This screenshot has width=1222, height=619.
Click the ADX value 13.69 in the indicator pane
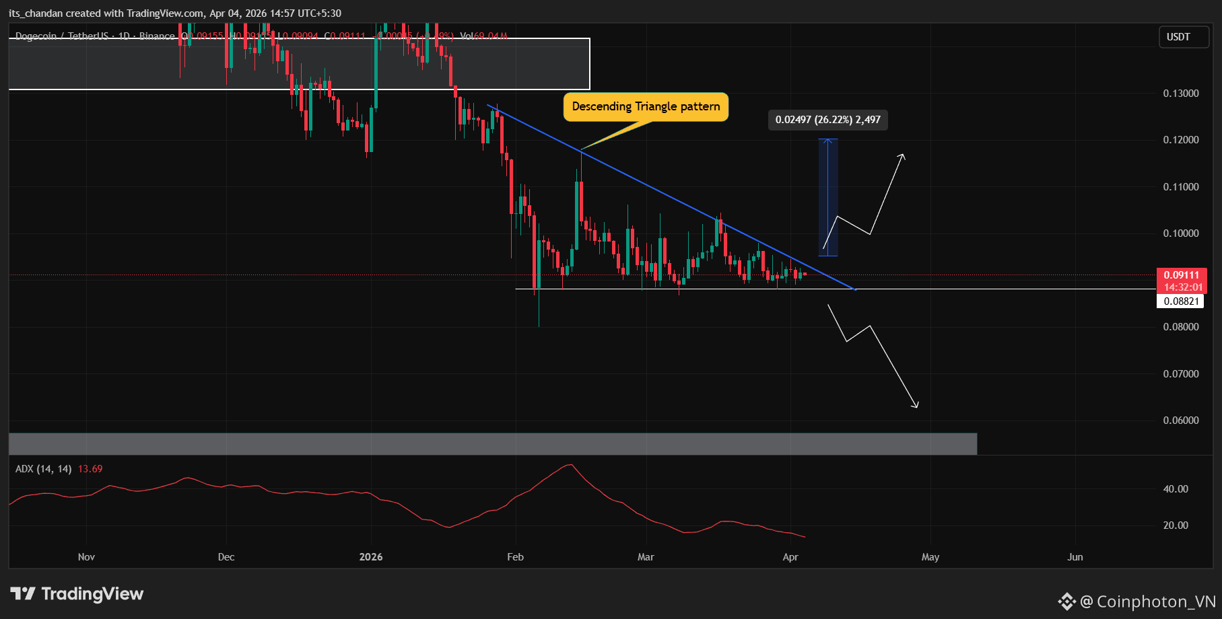(90, 468)
